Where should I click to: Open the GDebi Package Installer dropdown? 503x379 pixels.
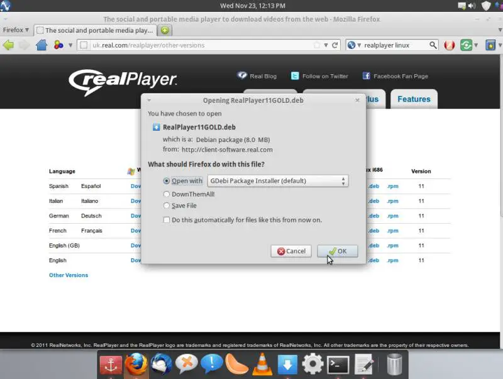click(x=278, y=181)
